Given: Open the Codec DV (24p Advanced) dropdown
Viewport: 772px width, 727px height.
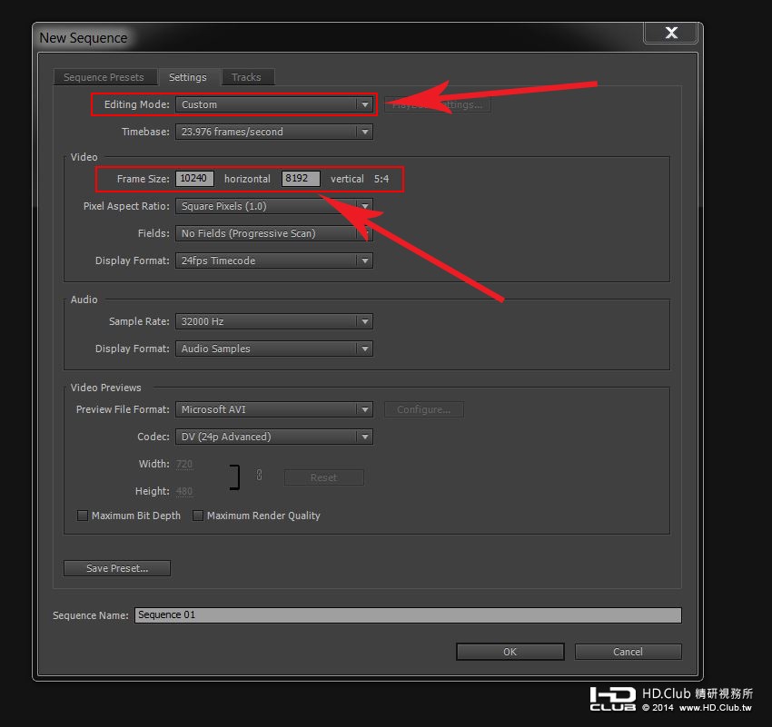Looking at the screenshot, I should click(x=274, y=437).
